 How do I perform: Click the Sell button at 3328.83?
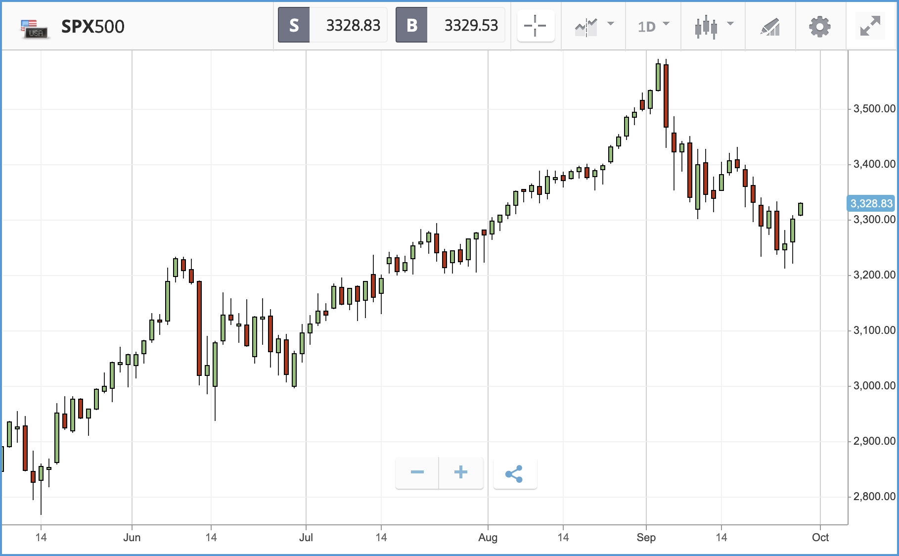pos(332,25)
